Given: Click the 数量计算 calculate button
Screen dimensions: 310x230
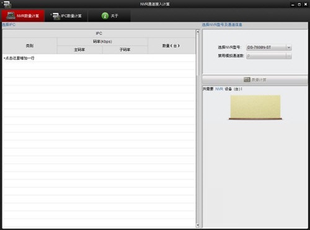Looking at the screenshot, I should [x=255, y=80].
